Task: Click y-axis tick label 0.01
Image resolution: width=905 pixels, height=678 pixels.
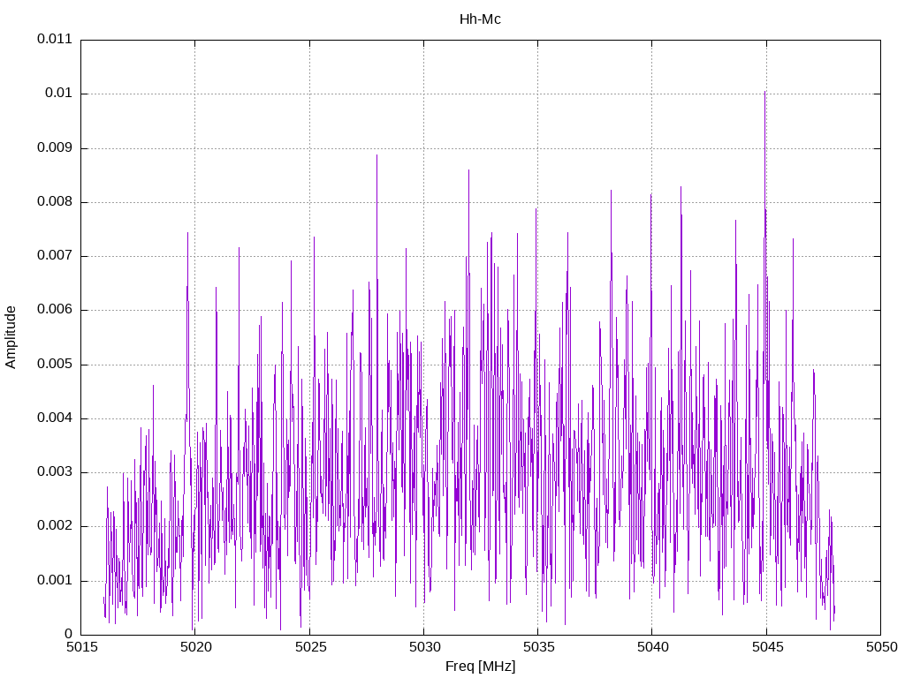Action: pos(59,94)
